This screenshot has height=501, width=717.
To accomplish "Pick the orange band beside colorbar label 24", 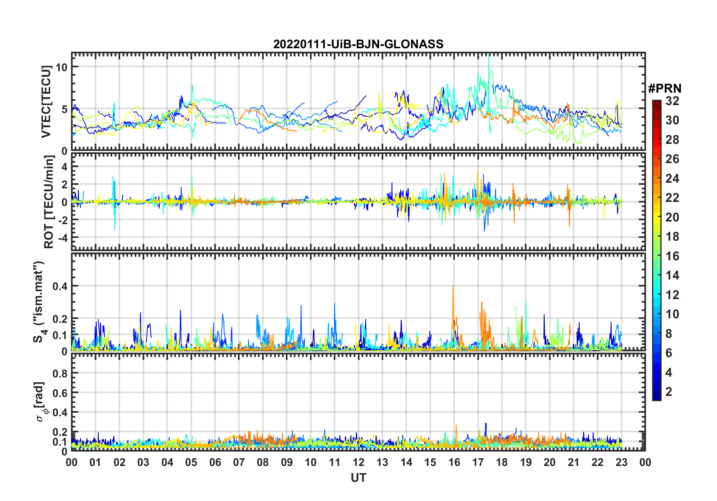I will (656, 178).
